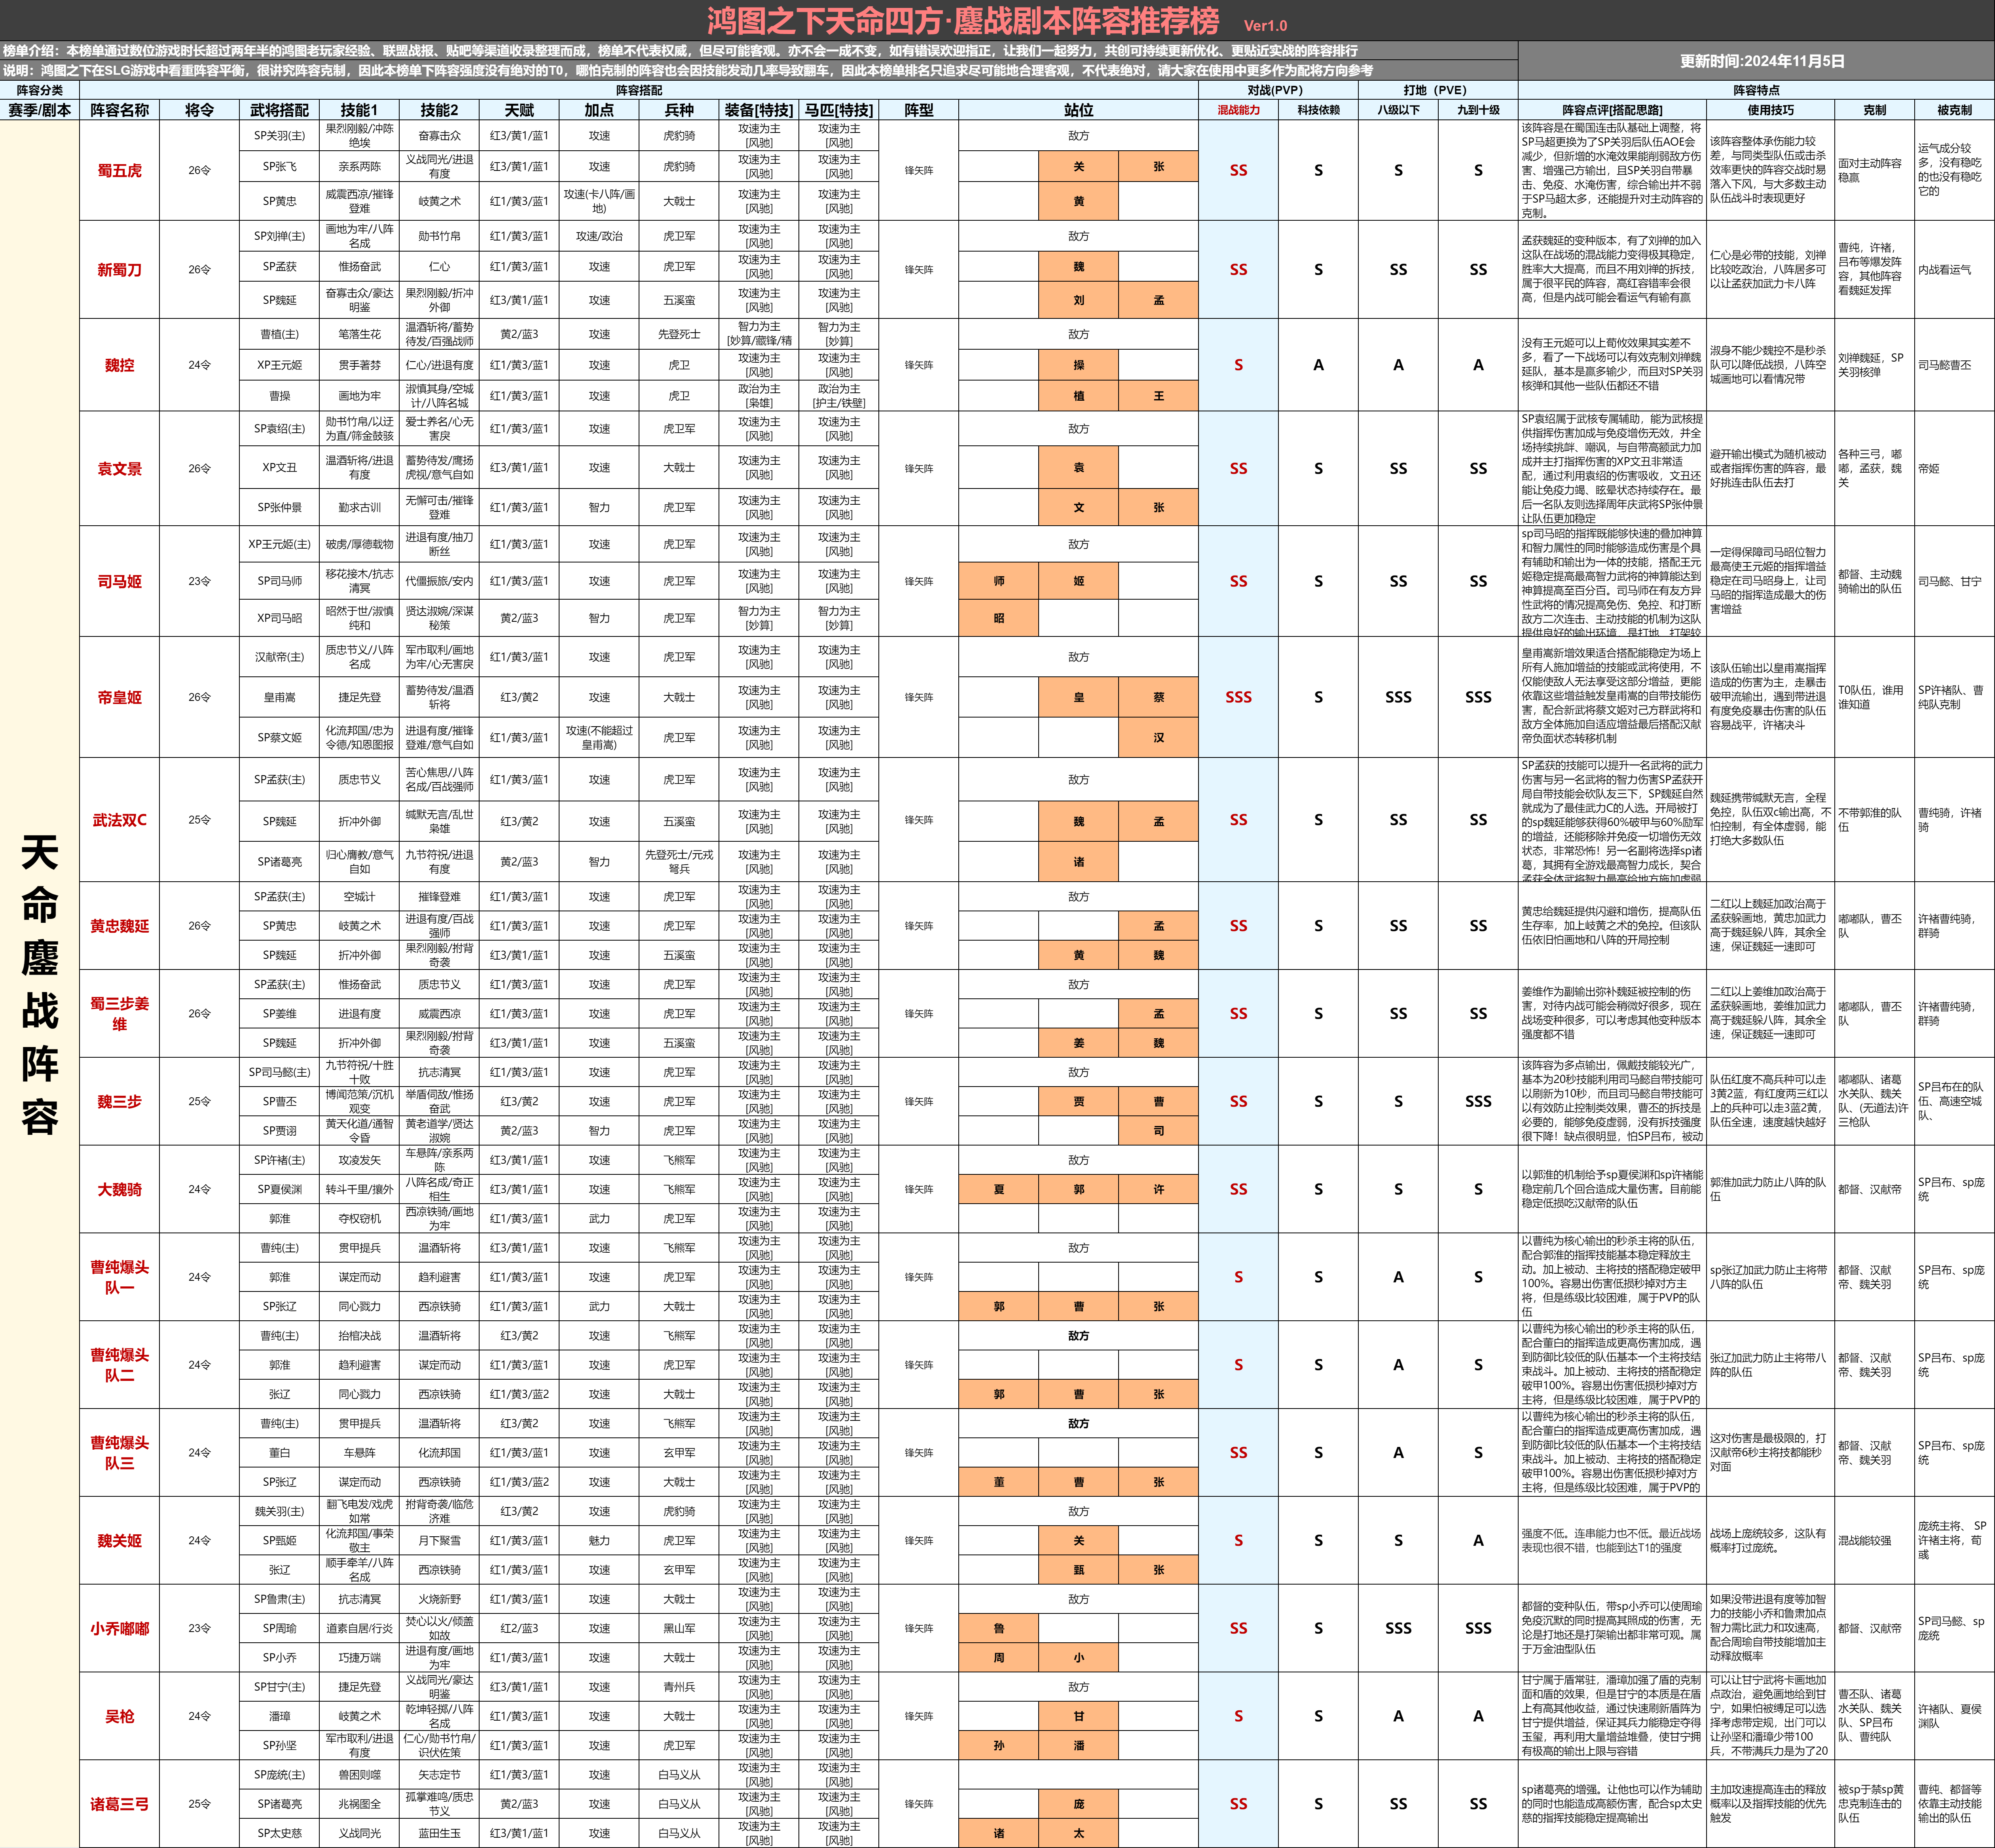Image resolution: width=1995 pixels, height=1848 pixels.
Task: Select the 大魏骑 lineup name
Action: coord(120,1189)
